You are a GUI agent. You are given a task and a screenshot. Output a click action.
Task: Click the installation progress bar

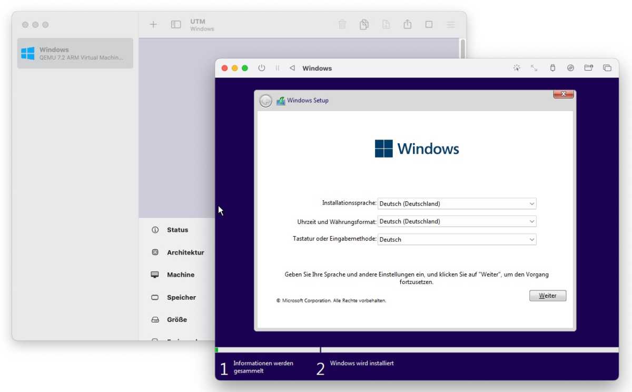(x=417, y=350)
